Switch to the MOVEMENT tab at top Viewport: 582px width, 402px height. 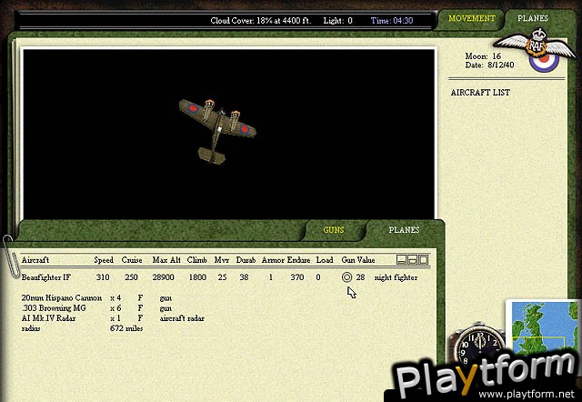471,18
